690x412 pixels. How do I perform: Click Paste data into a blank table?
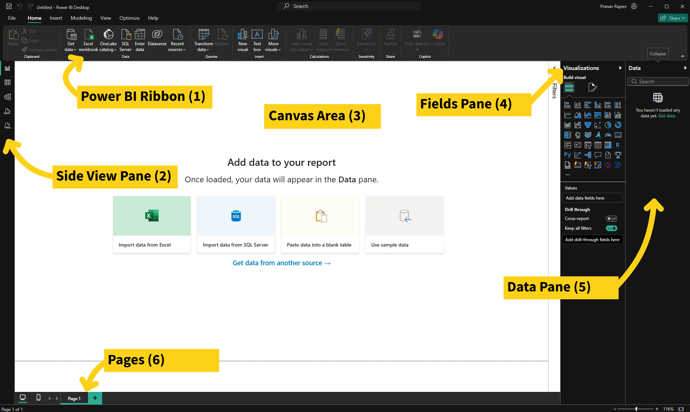click(x=320, y=225)
